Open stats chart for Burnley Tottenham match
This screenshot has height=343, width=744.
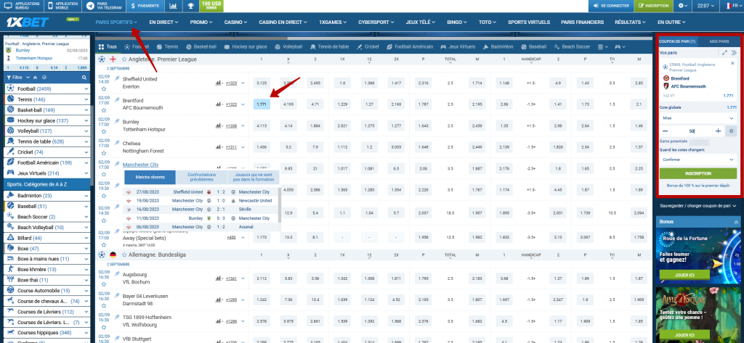pos(219,125)
